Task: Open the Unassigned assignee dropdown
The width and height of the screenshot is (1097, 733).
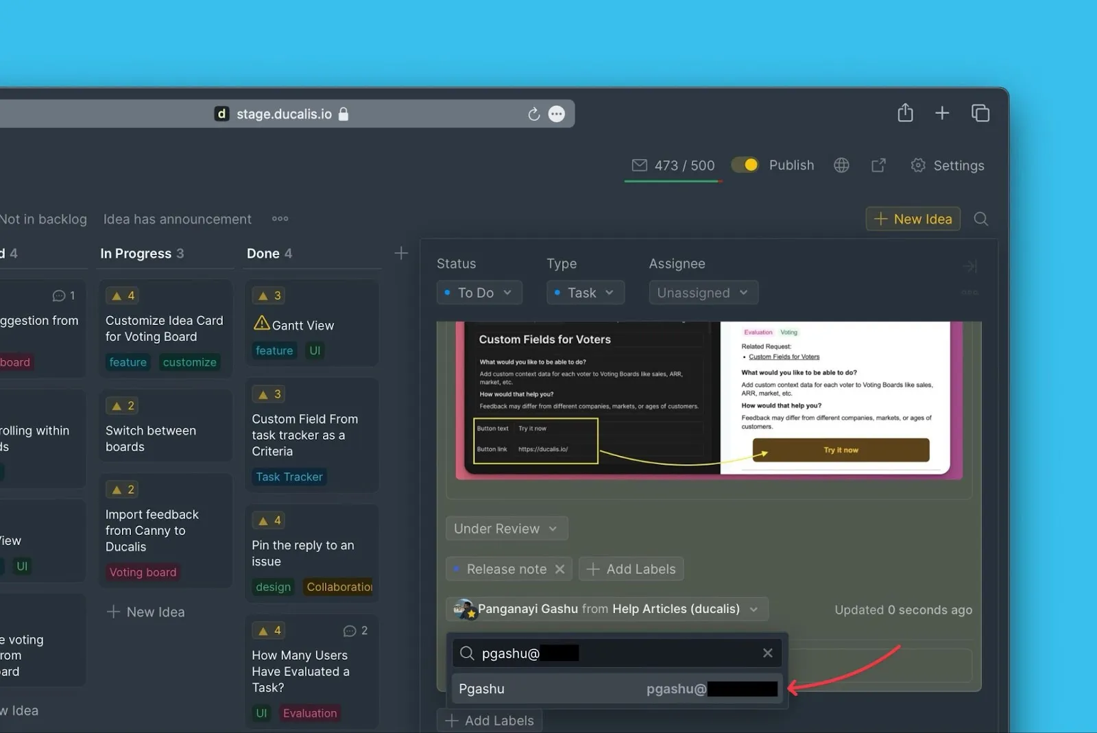Action: point(703,293)
